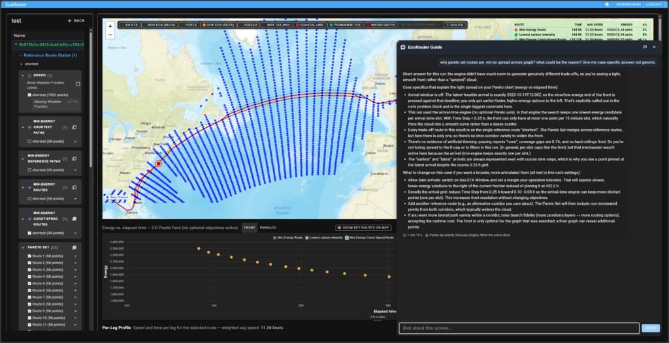Uncheck Route 1 in Pareto Set
The image size is (669, 343).
pos(29,256)
